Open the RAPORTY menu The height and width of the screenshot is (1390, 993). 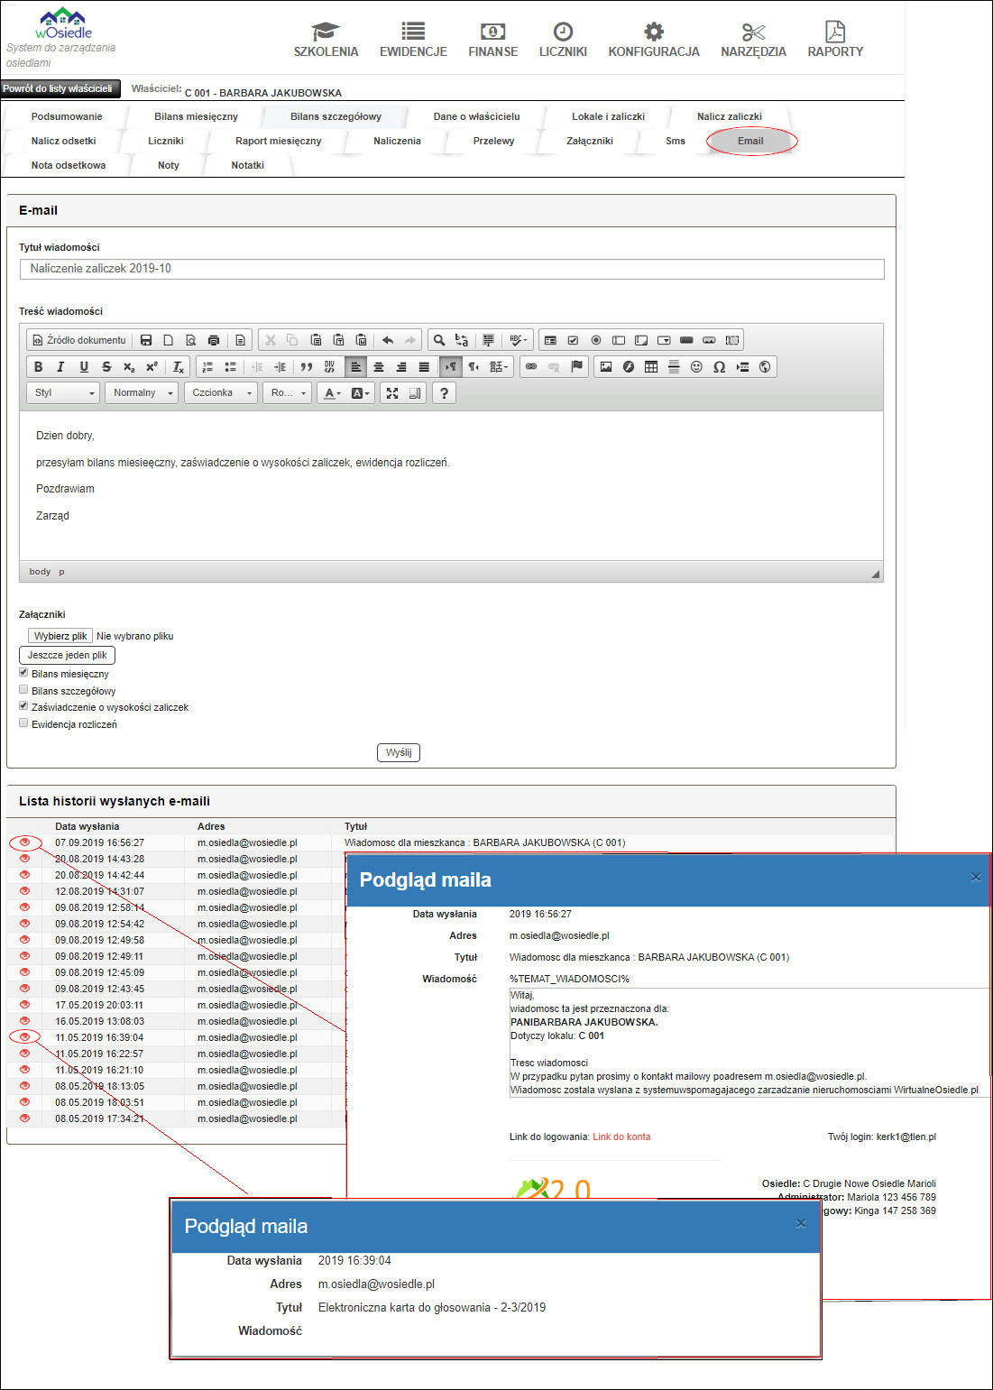[x=835, y=41]
